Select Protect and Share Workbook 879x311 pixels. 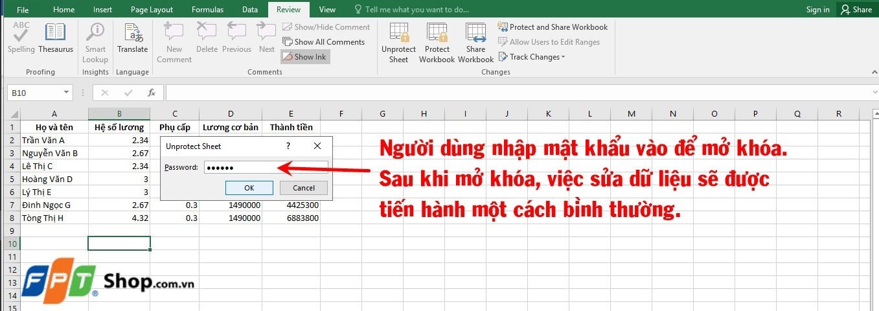(553, 27)
